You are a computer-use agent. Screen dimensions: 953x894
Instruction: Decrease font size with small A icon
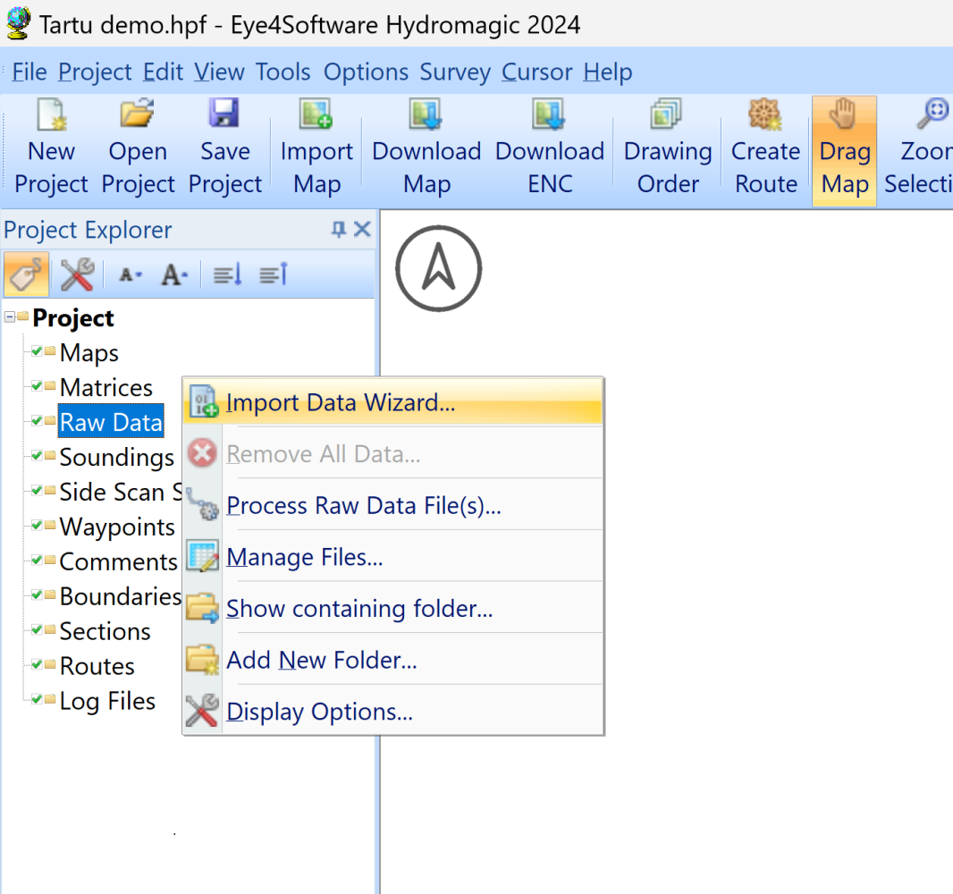(130, 275)
